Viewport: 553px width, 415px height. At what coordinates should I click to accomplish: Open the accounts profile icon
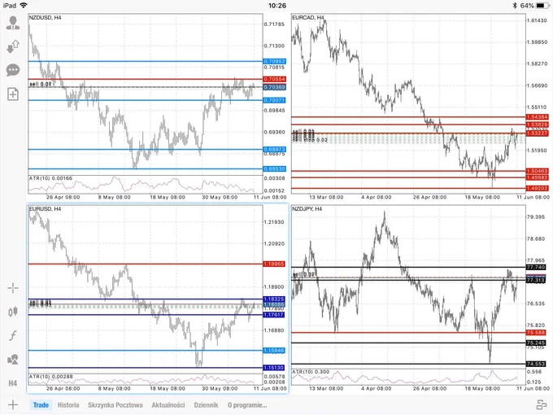(x=13, y=23)
